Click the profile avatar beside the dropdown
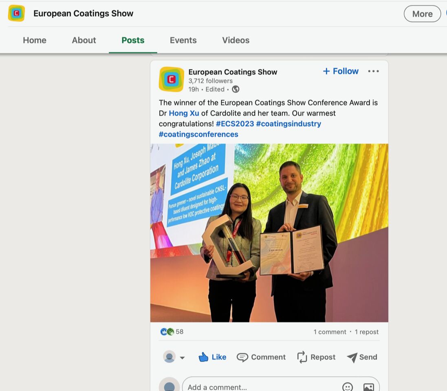This screenshot has width=447, height=391. (170, 357)
